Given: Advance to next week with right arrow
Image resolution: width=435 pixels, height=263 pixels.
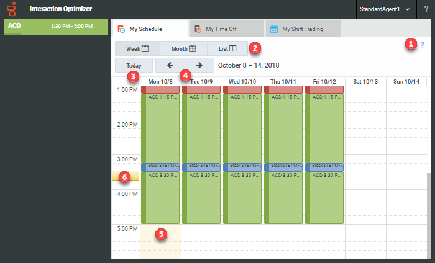Looking at the screenshot, I should pos(199,65).
